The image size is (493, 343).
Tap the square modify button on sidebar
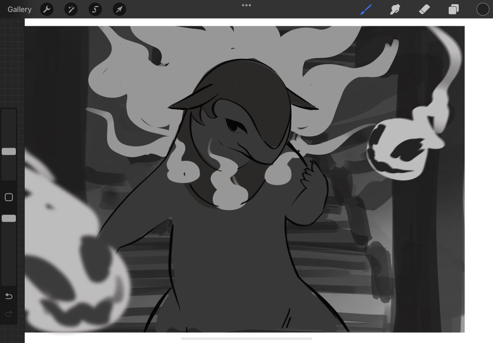(x=9, y=197)
